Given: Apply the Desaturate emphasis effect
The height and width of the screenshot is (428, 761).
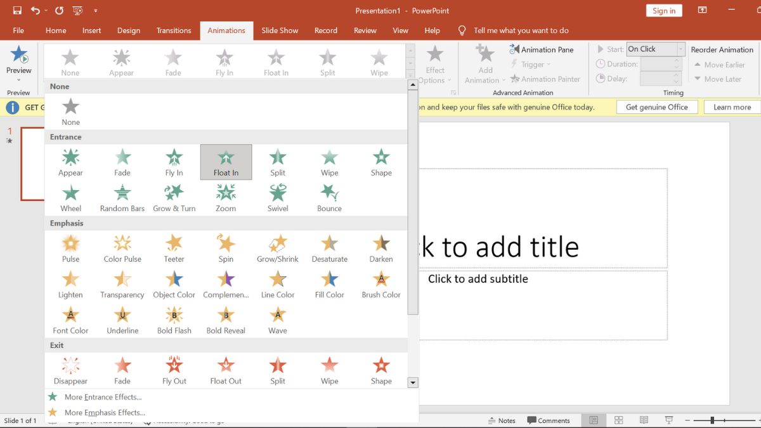Looking at the screenshot, I should 329,249.
